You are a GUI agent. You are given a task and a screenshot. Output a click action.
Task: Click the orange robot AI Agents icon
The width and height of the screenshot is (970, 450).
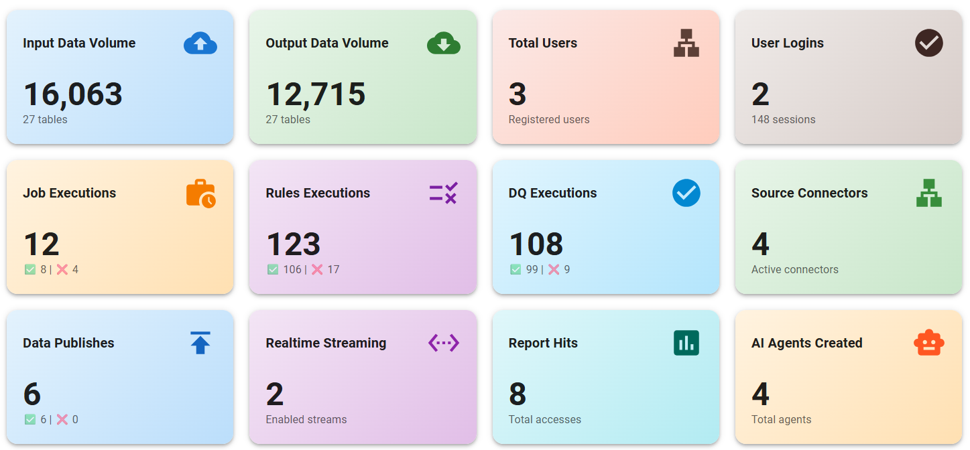(x=928, y=343)
